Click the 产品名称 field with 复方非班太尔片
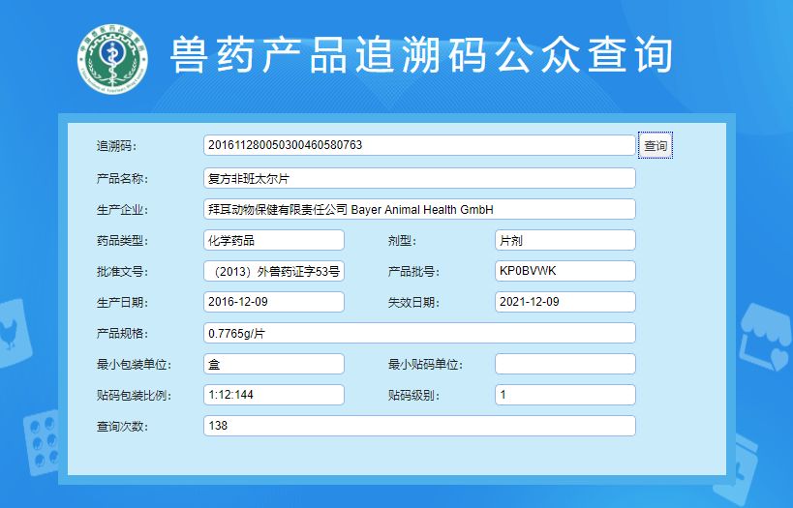 coord(419,178)
